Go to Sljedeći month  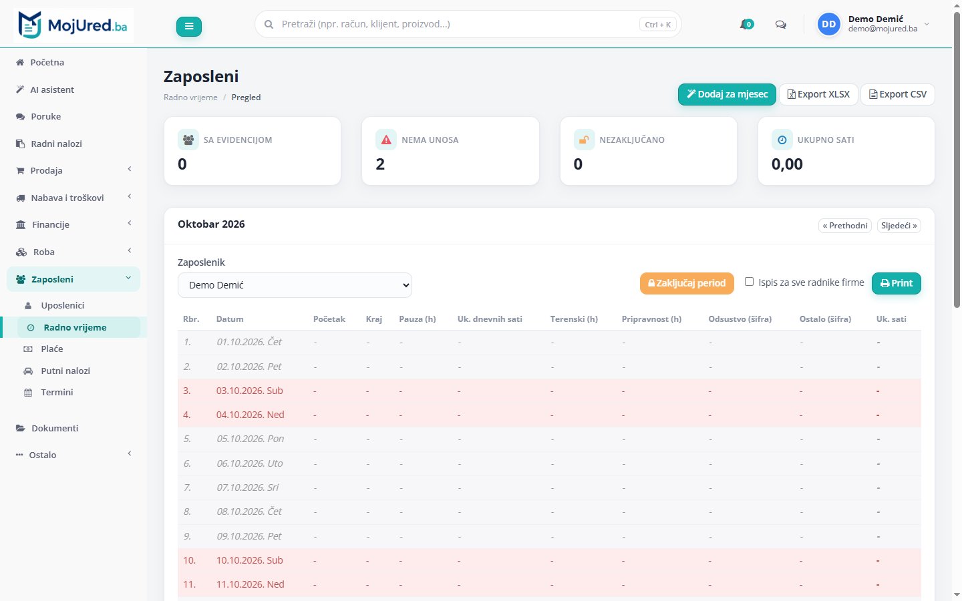point(899,226)
